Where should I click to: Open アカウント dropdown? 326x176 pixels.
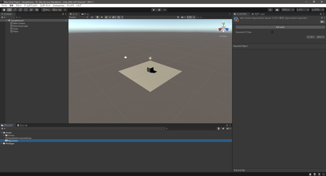[x=288, y=10]
